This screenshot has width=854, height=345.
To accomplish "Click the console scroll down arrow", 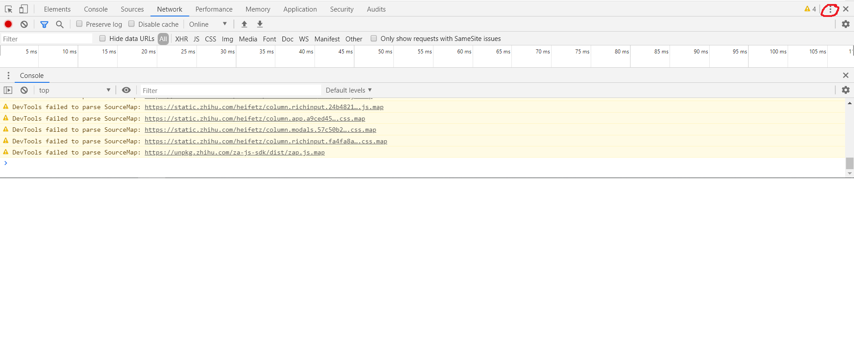I will (850, 173).
